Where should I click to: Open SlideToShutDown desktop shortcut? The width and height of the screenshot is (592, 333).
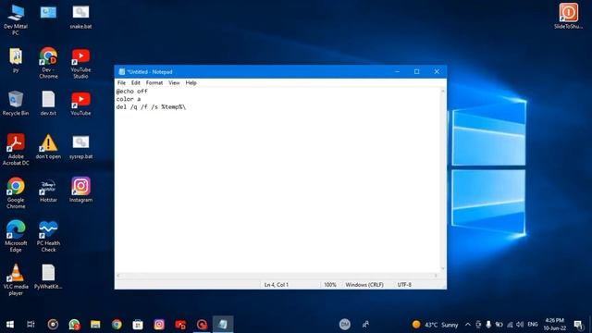click(x=568, y=16)
